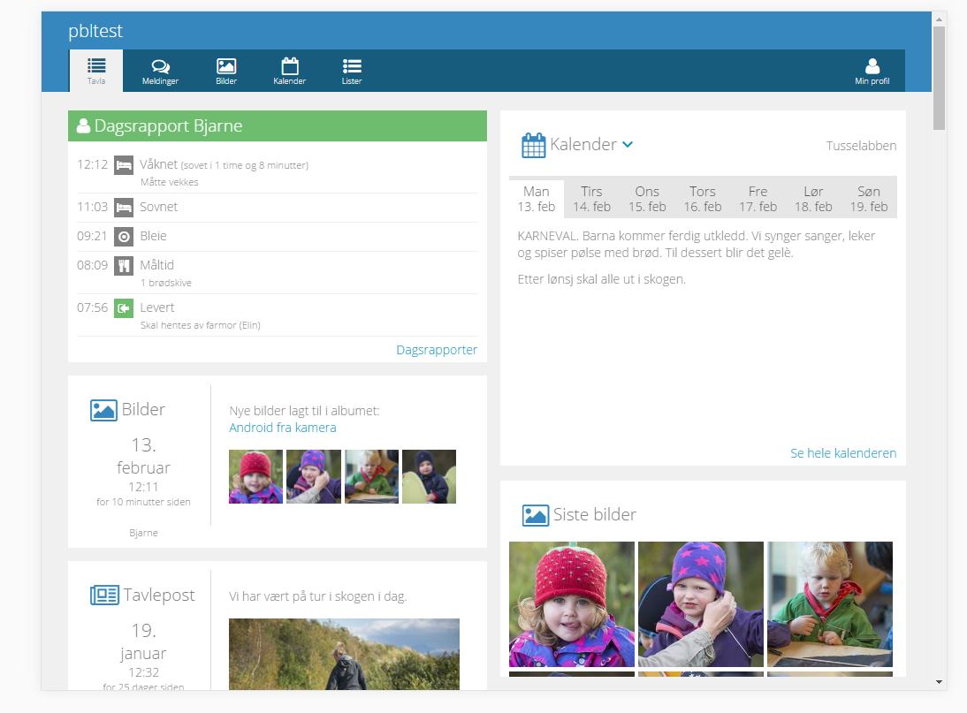Viewport: 967px width, 713px height.
Task: Open Siste bilder red strawberry hat photo
Action: [572, 604]
